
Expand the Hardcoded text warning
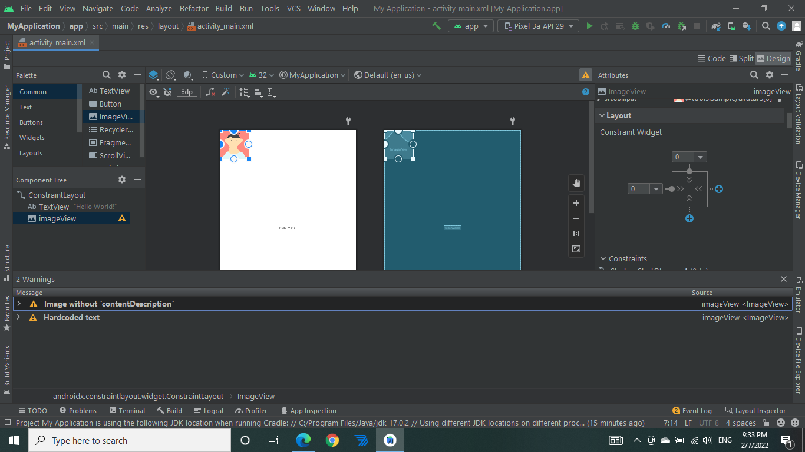point(19,317)
